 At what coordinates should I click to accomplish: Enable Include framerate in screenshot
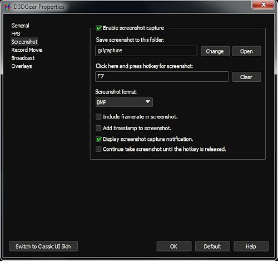(98, 117)
